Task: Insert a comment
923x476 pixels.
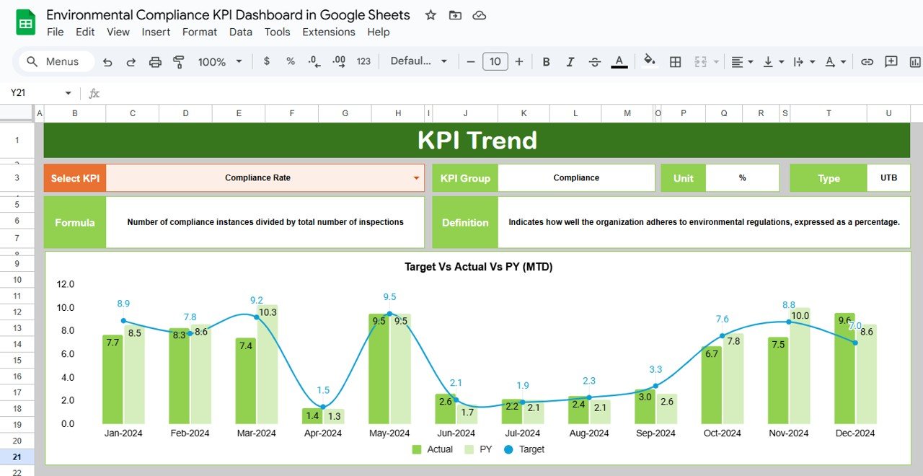Action: point(891,62)
